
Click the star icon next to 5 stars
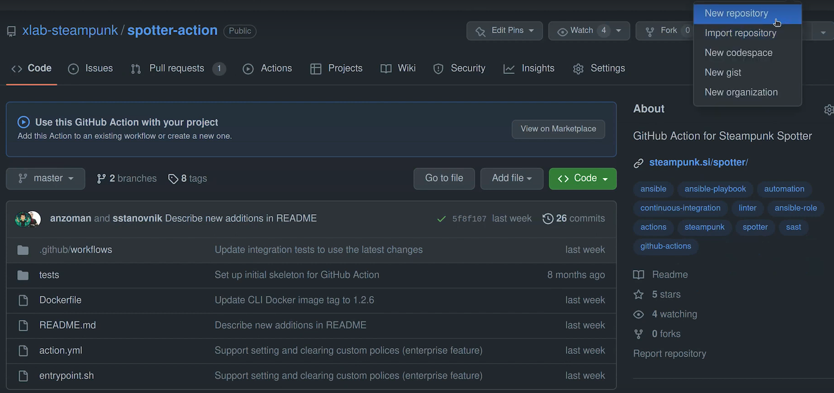(x=639, y=295)
